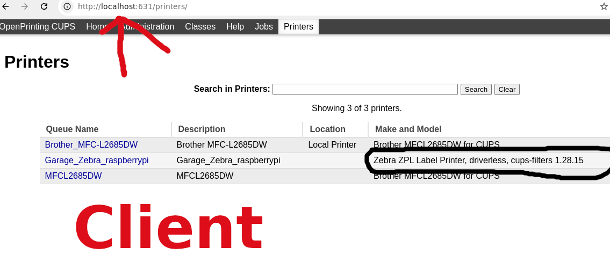Open the Brother_MFC-L2685DW printer link

91,145
